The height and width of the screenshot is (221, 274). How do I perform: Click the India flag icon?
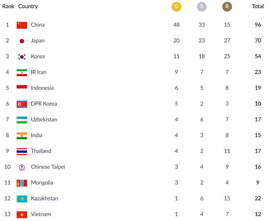(22, 135)
